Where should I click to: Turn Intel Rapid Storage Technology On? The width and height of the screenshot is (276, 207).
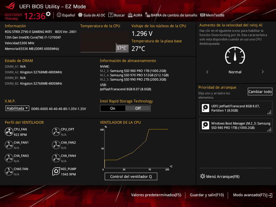coord(113,108)
